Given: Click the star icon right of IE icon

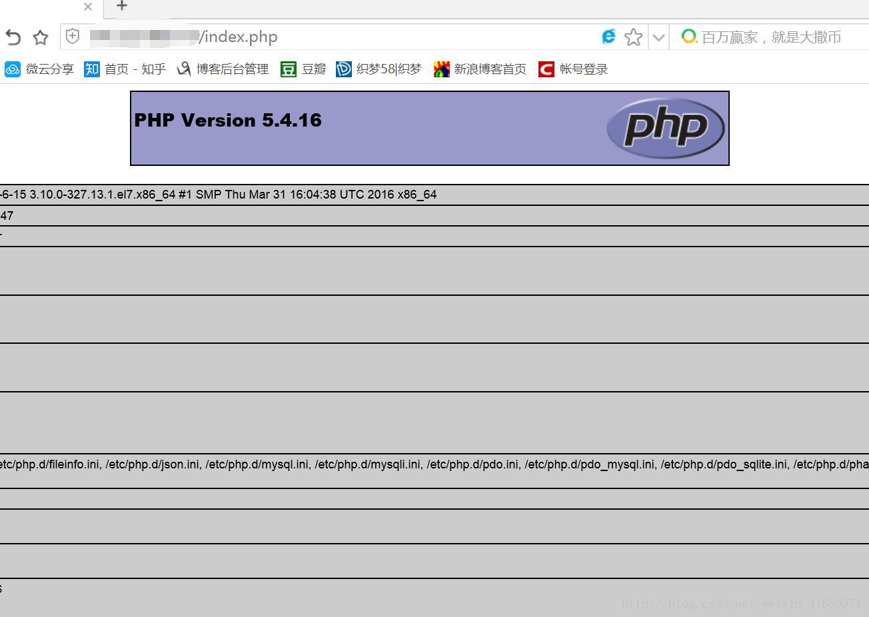Looking at the screenshot, I should pyautogui.click(x=633, y=37).
